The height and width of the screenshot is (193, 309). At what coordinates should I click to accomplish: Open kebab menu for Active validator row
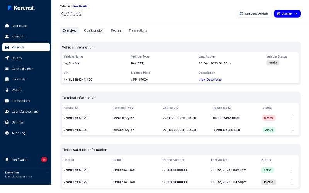[x=293, y=170]
